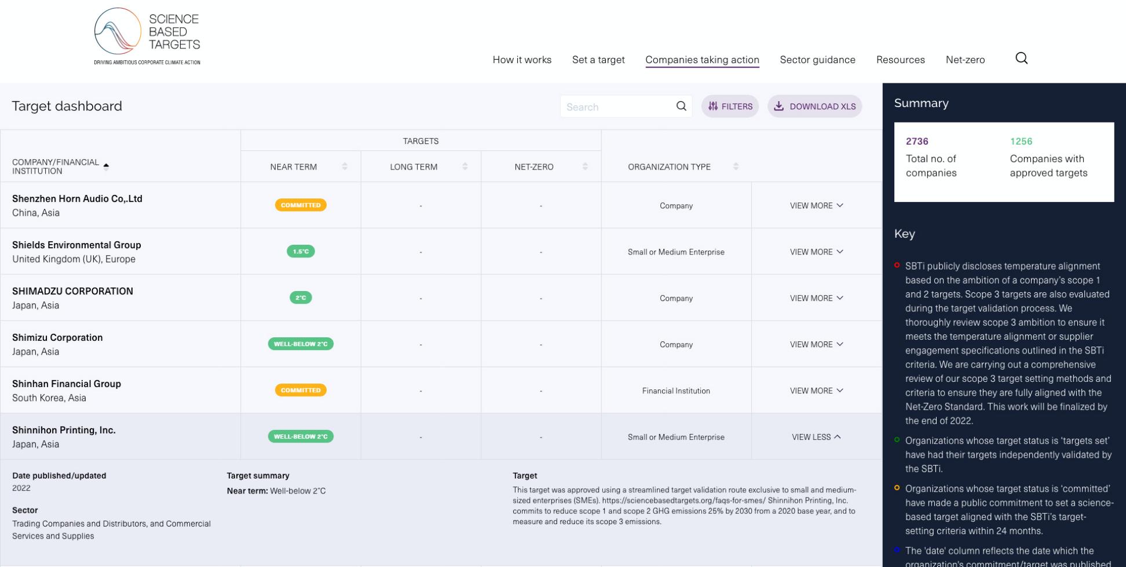Screen dimensions: 1126x567
Task: Click the orange key bullet marker
Action: coord(897,488)
